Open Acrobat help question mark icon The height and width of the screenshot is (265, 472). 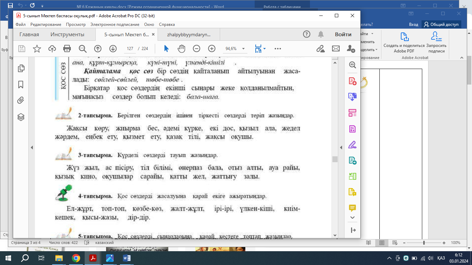point(306,34)
